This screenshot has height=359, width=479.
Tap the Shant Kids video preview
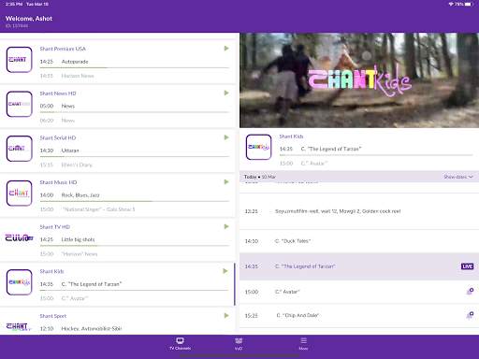coord(359,80)
